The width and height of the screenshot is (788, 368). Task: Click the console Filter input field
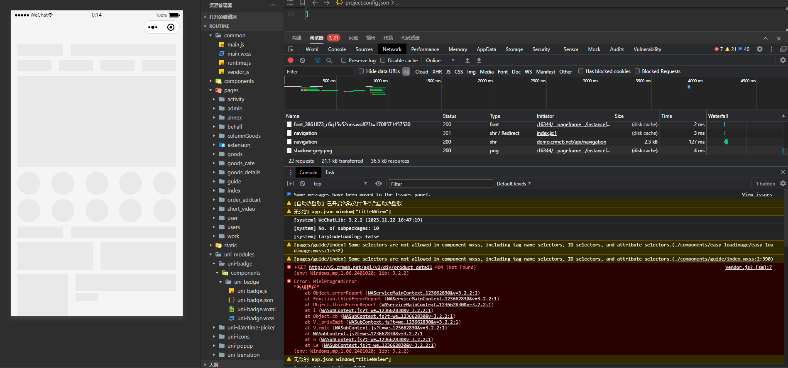click(441, 183)
